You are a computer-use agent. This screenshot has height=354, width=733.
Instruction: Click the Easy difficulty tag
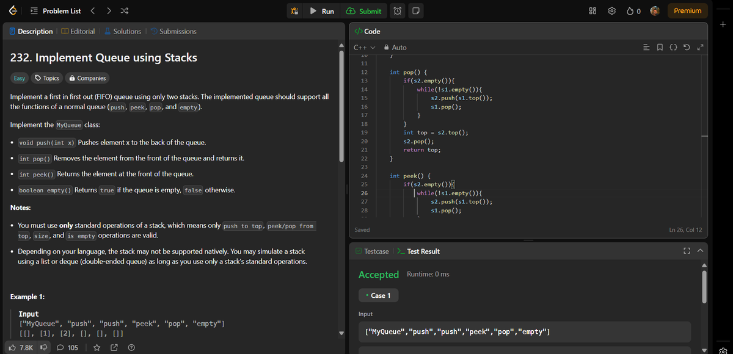20,78
